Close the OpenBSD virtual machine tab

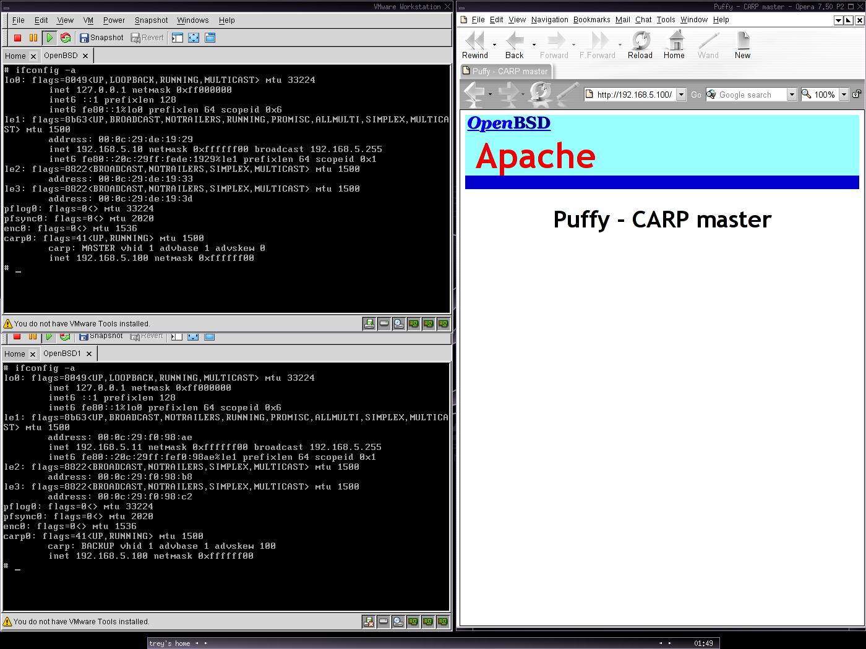pos(85,56)
